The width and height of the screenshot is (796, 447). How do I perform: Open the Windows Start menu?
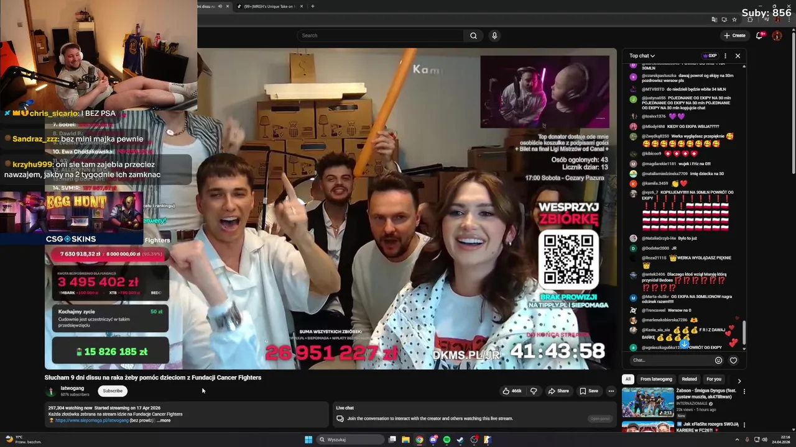(308, 440)
